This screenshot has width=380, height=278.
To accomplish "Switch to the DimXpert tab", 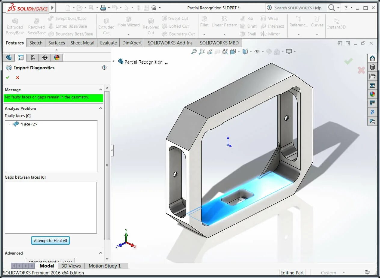I will [132, 43].
